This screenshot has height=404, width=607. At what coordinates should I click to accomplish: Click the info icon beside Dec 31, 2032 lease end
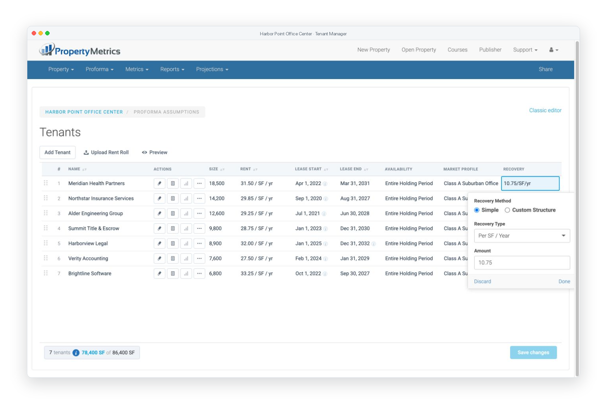(x=374, y=244)
